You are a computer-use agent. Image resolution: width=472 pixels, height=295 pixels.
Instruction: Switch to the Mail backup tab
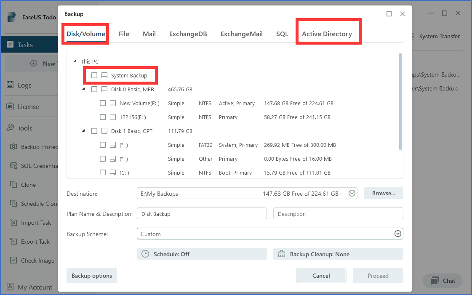(149, 34)
